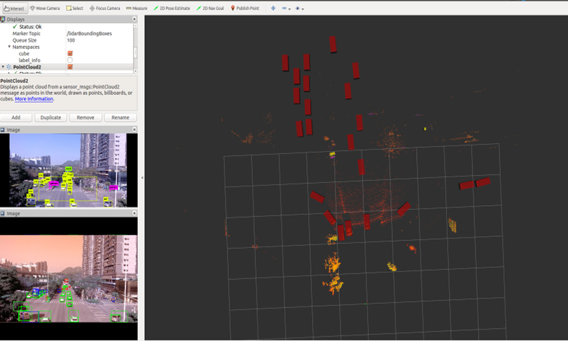Uncheck the cube namespace checkbox
Screen dimensions: 568x341
70,53
